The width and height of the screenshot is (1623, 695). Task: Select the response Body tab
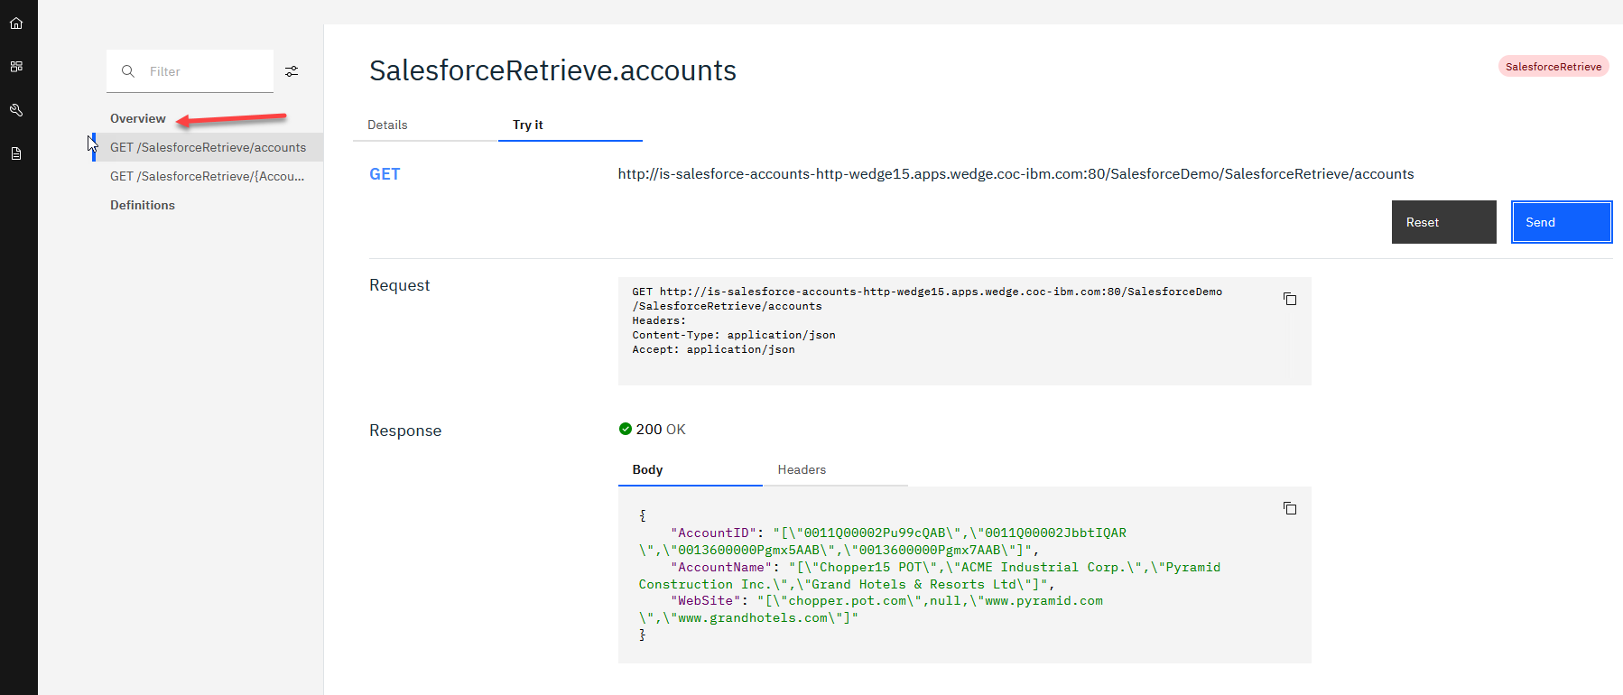[647, 470]
